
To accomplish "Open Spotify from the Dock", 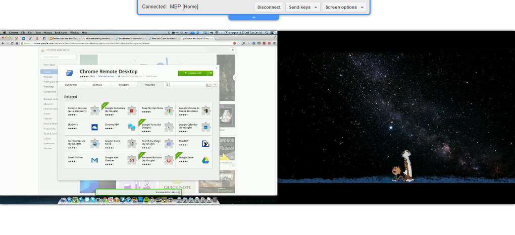I will tap(146, 200).
